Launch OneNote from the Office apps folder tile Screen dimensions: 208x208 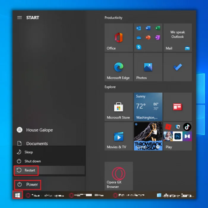point(158,38)
